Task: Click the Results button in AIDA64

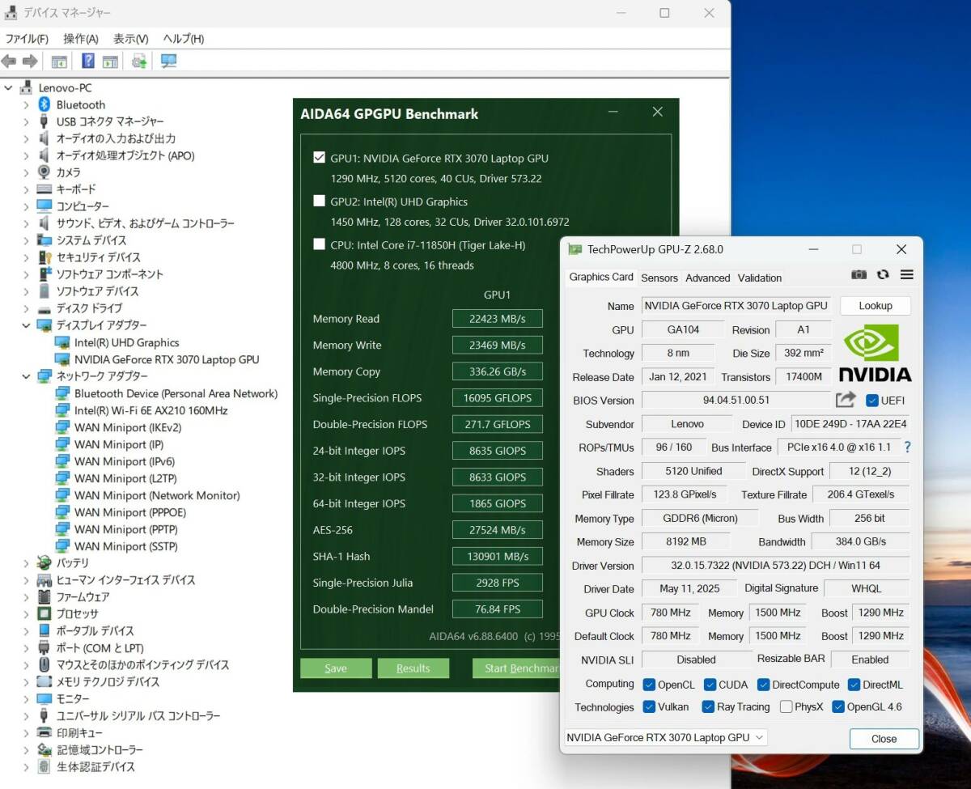Action: [x=413, y=668]
